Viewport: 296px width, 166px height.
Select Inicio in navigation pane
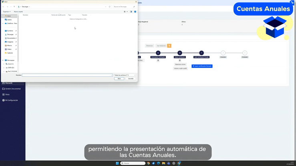click(9, 16)
